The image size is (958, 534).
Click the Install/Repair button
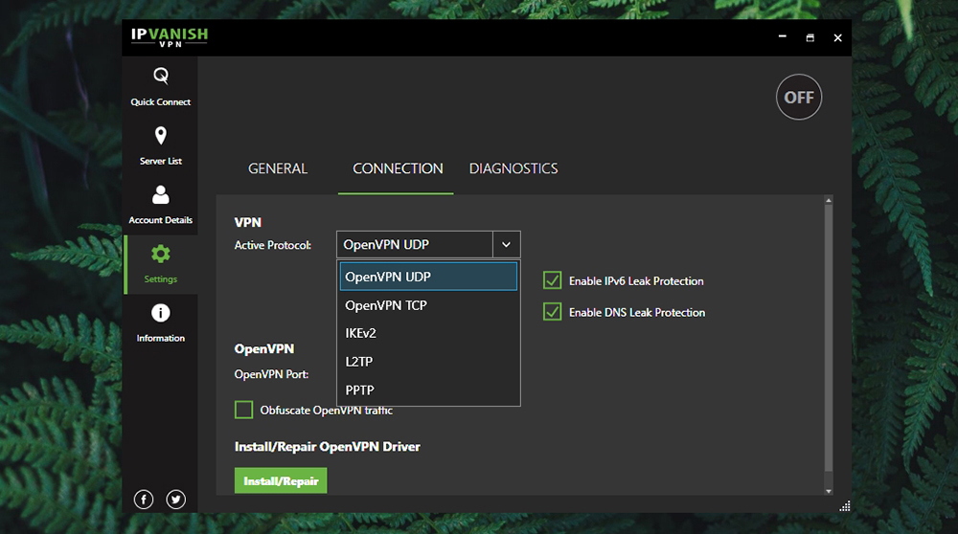[x=281, y=481]
